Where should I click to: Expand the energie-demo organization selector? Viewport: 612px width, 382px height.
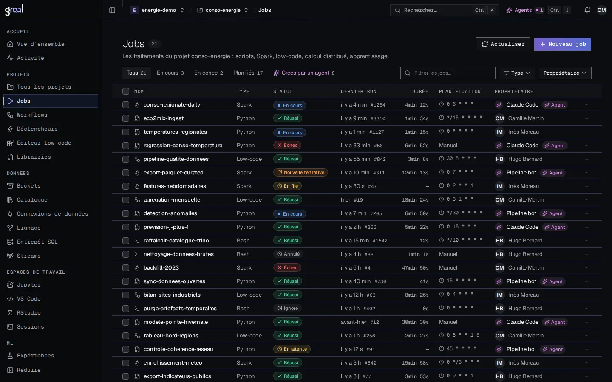tap(158, 10)
